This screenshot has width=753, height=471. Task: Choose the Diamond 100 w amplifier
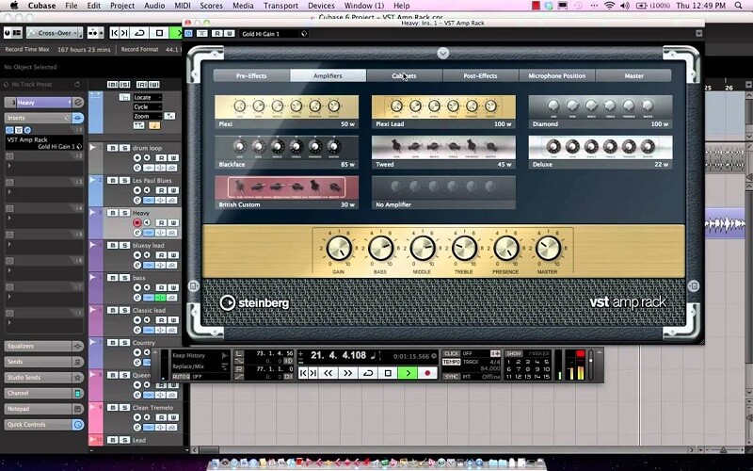[601, 111]
